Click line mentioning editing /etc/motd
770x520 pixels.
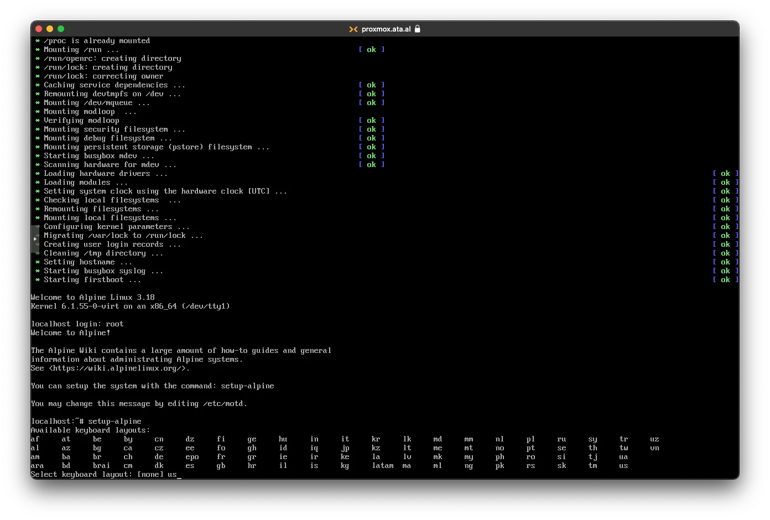(139, 404)
